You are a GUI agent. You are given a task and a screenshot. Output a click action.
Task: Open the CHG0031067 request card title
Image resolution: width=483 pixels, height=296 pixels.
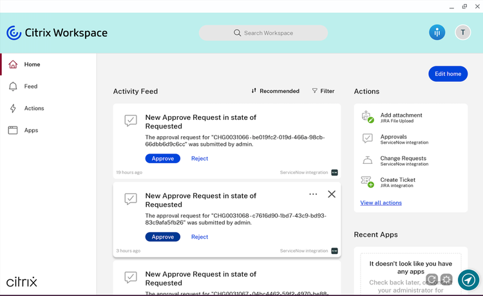pos(200,279)
